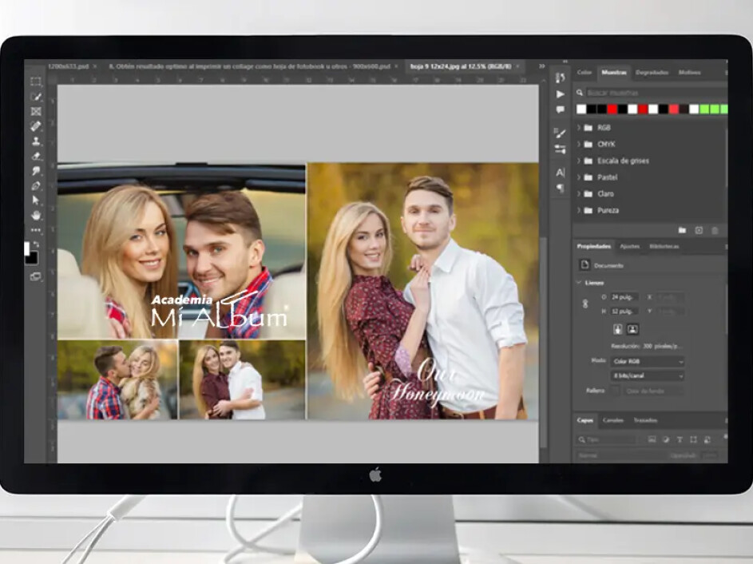Open the Ajustes tab
Screen dimensions: 753x564
tap(629, 246)
